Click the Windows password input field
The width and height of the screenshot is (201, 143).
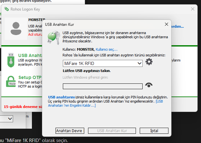pos(102,86)
